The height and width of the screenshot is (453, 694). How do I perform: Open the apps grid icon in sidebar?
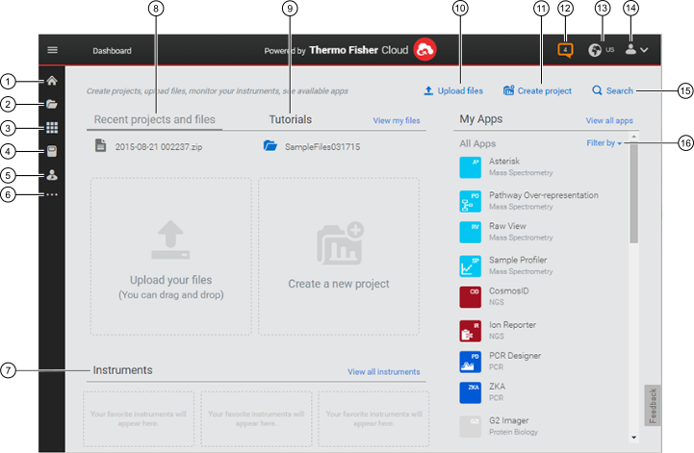(x=52, y=128)
